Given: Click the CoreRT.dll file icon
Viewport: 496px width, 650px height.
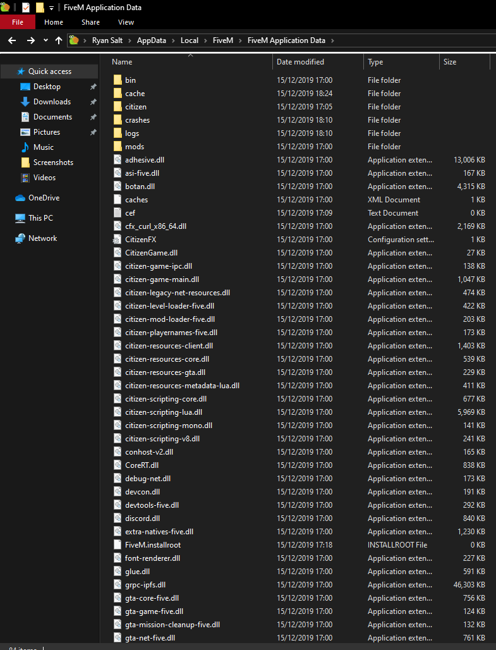Looking at the screenshot, I should [118, 465].
